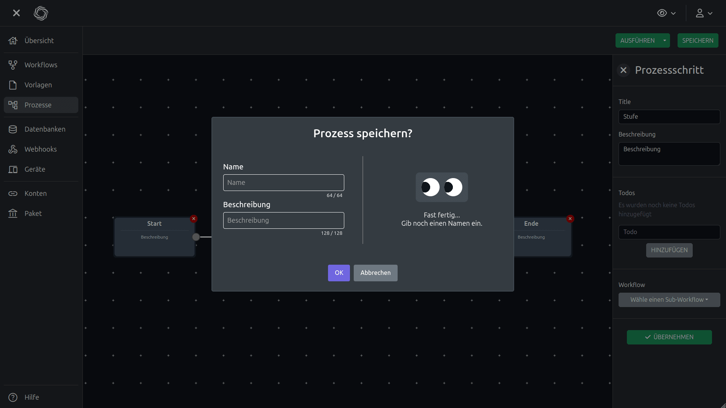Click the Beschreibung field in the dialog
The image size is (726, 408).
coord(283,220)
